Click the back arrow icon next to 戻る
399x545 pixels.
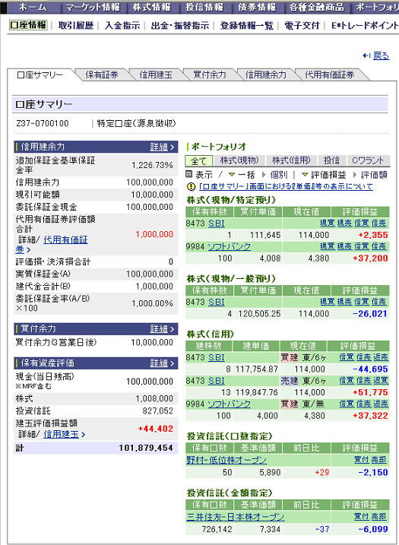click(x=366, y=55)
